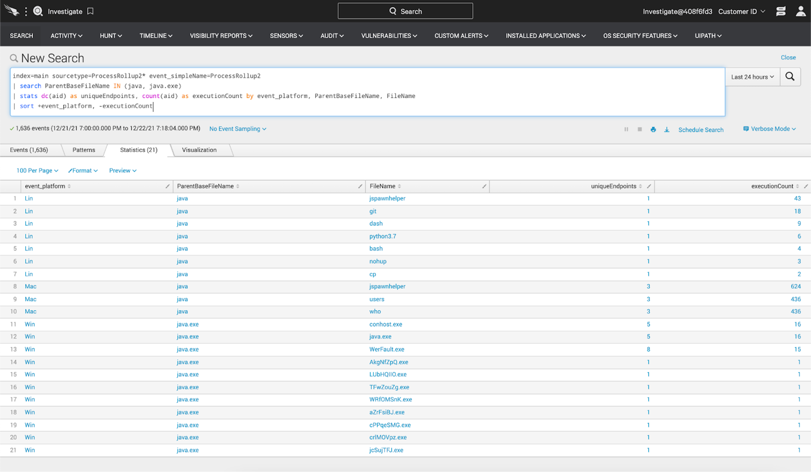
Task: Click the Investigate module icon
Action: [38, 11]
